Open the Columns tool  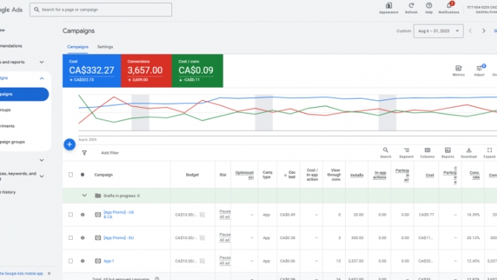[x=427, y=150]
